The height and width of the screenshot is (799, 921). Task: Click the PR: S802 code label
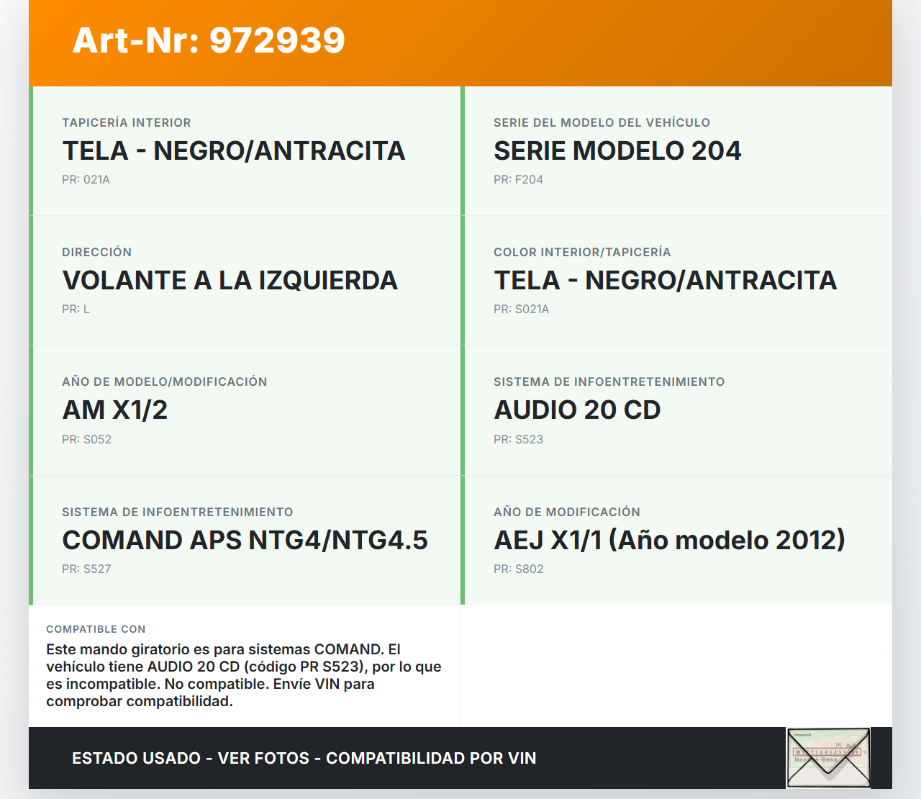[x=519, y=569]
